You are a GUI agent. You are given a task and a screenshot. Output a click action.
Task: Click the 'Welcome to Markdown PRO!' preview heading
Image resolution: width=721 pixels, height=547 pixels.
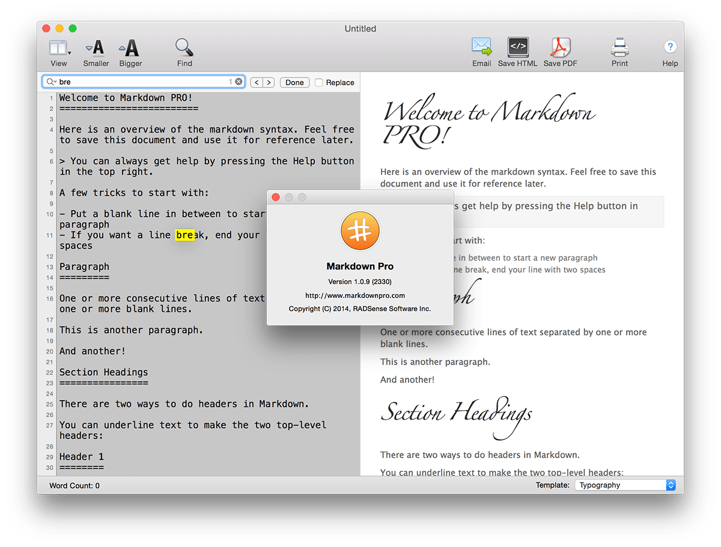(488, 121)
